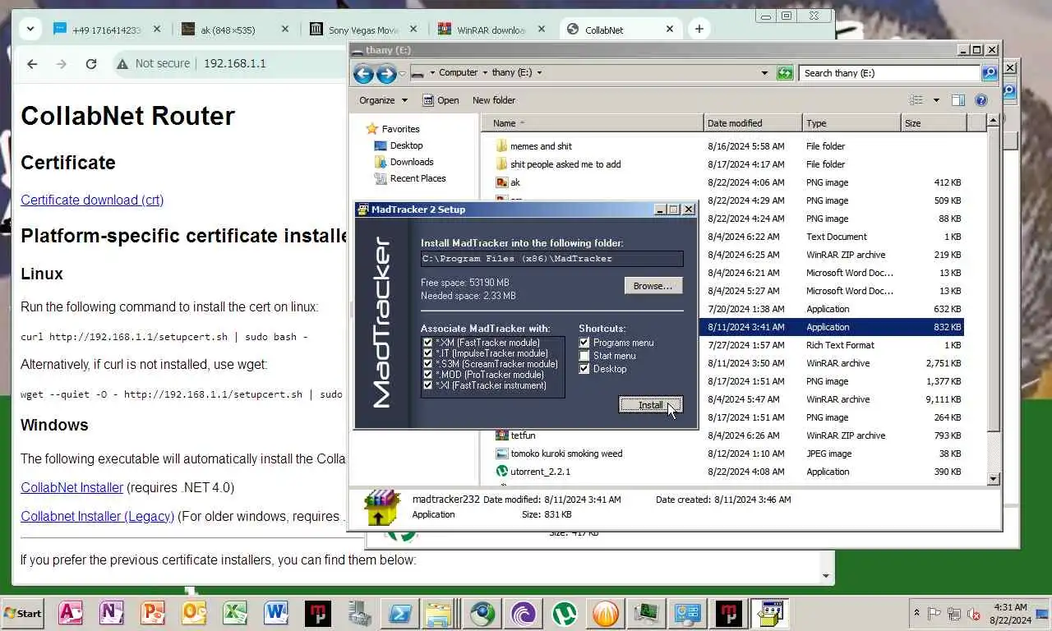Open the Certificate download (crt) link

tap(92, 200)
